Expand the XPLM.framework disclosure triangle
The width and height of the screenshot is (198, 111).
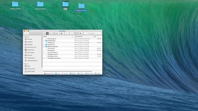(x=44, y=52)
